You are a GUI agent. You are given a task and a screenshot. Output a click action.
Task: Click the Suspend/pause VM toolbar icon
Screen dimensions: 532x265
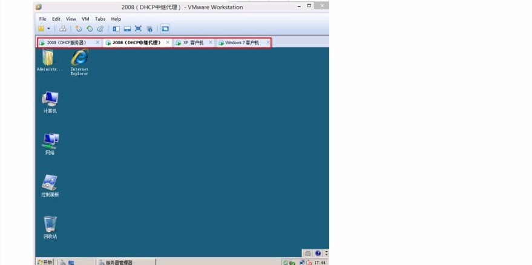[41, 29]
